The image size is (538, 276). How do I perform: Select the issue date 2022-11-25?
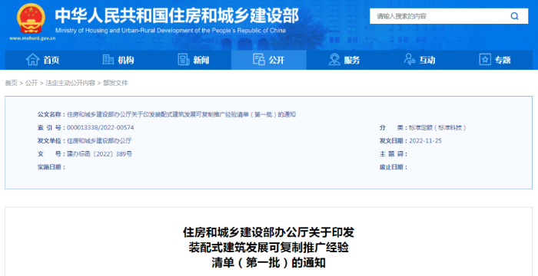[425, 141]
